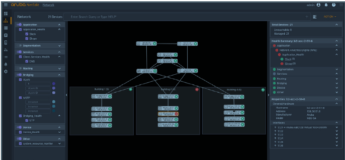Uncheck the Slack checkbox

(x=27, y=34)
